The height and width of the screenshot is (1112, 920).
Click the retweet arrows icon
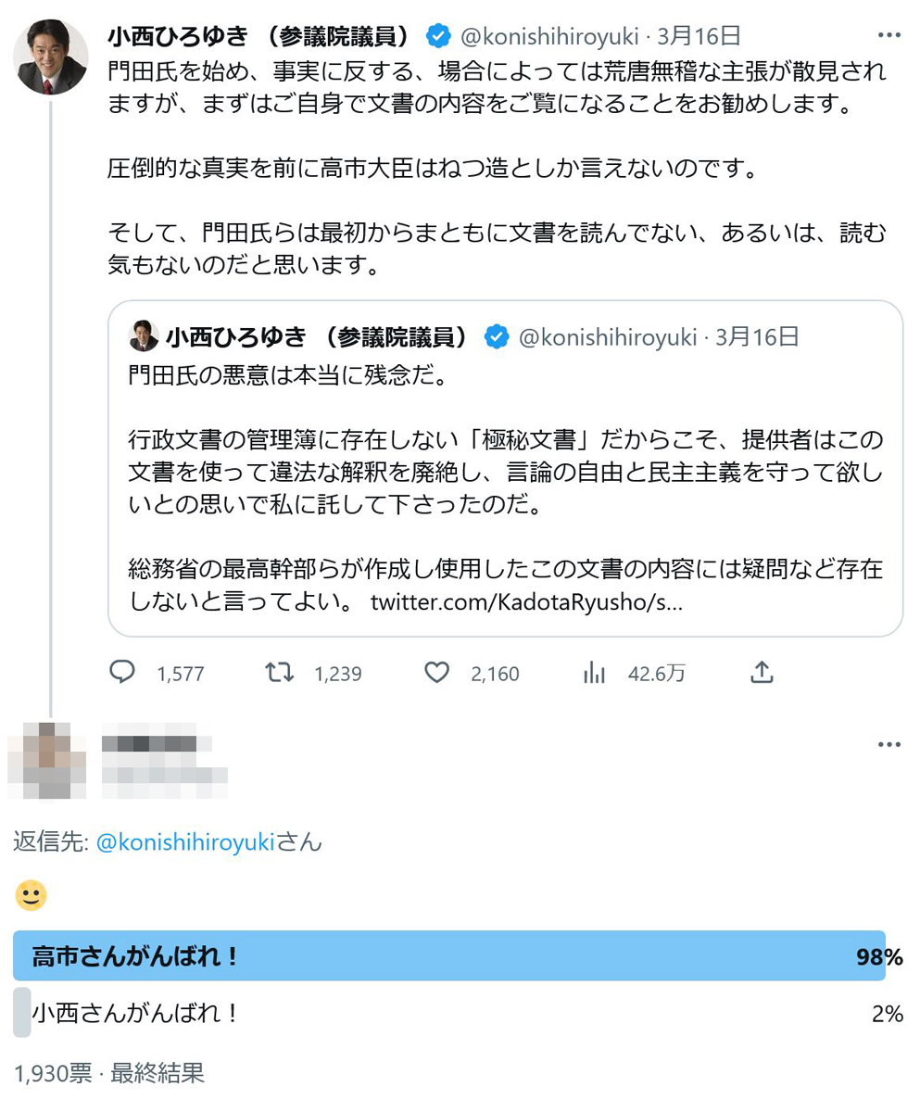[x=280, y=673]
